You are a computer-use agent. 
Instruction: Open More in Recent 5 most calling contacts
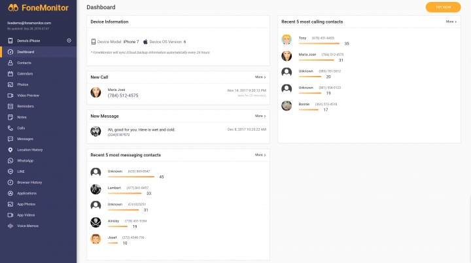coord(451,22)
